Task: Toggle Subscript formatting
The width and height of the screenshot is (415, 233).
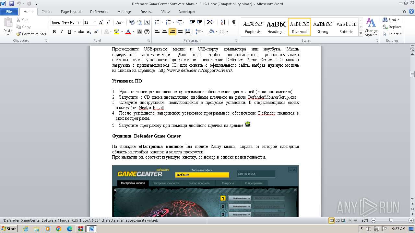Action: tap(89, 32)
